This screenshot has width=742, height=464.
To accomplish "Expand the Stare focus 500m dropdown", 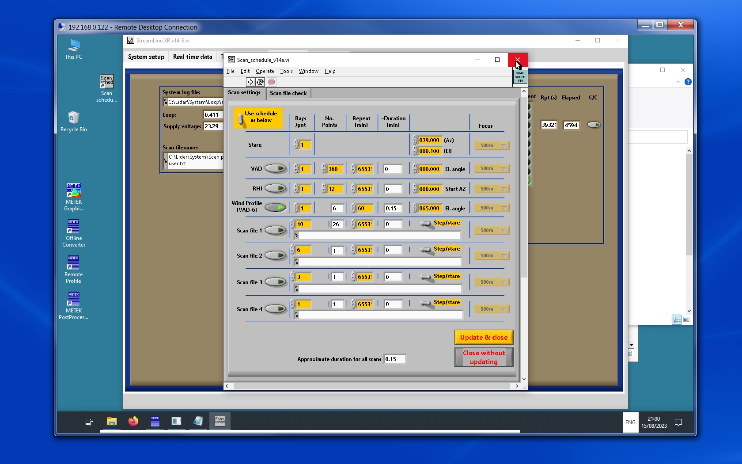I will coord(492,145).
